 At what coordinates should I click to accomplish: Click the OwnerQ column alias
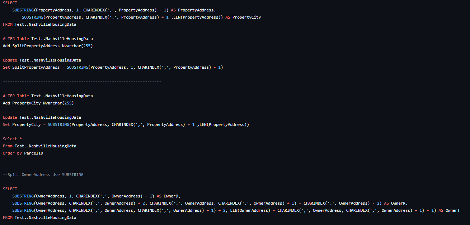pos(171,196)
